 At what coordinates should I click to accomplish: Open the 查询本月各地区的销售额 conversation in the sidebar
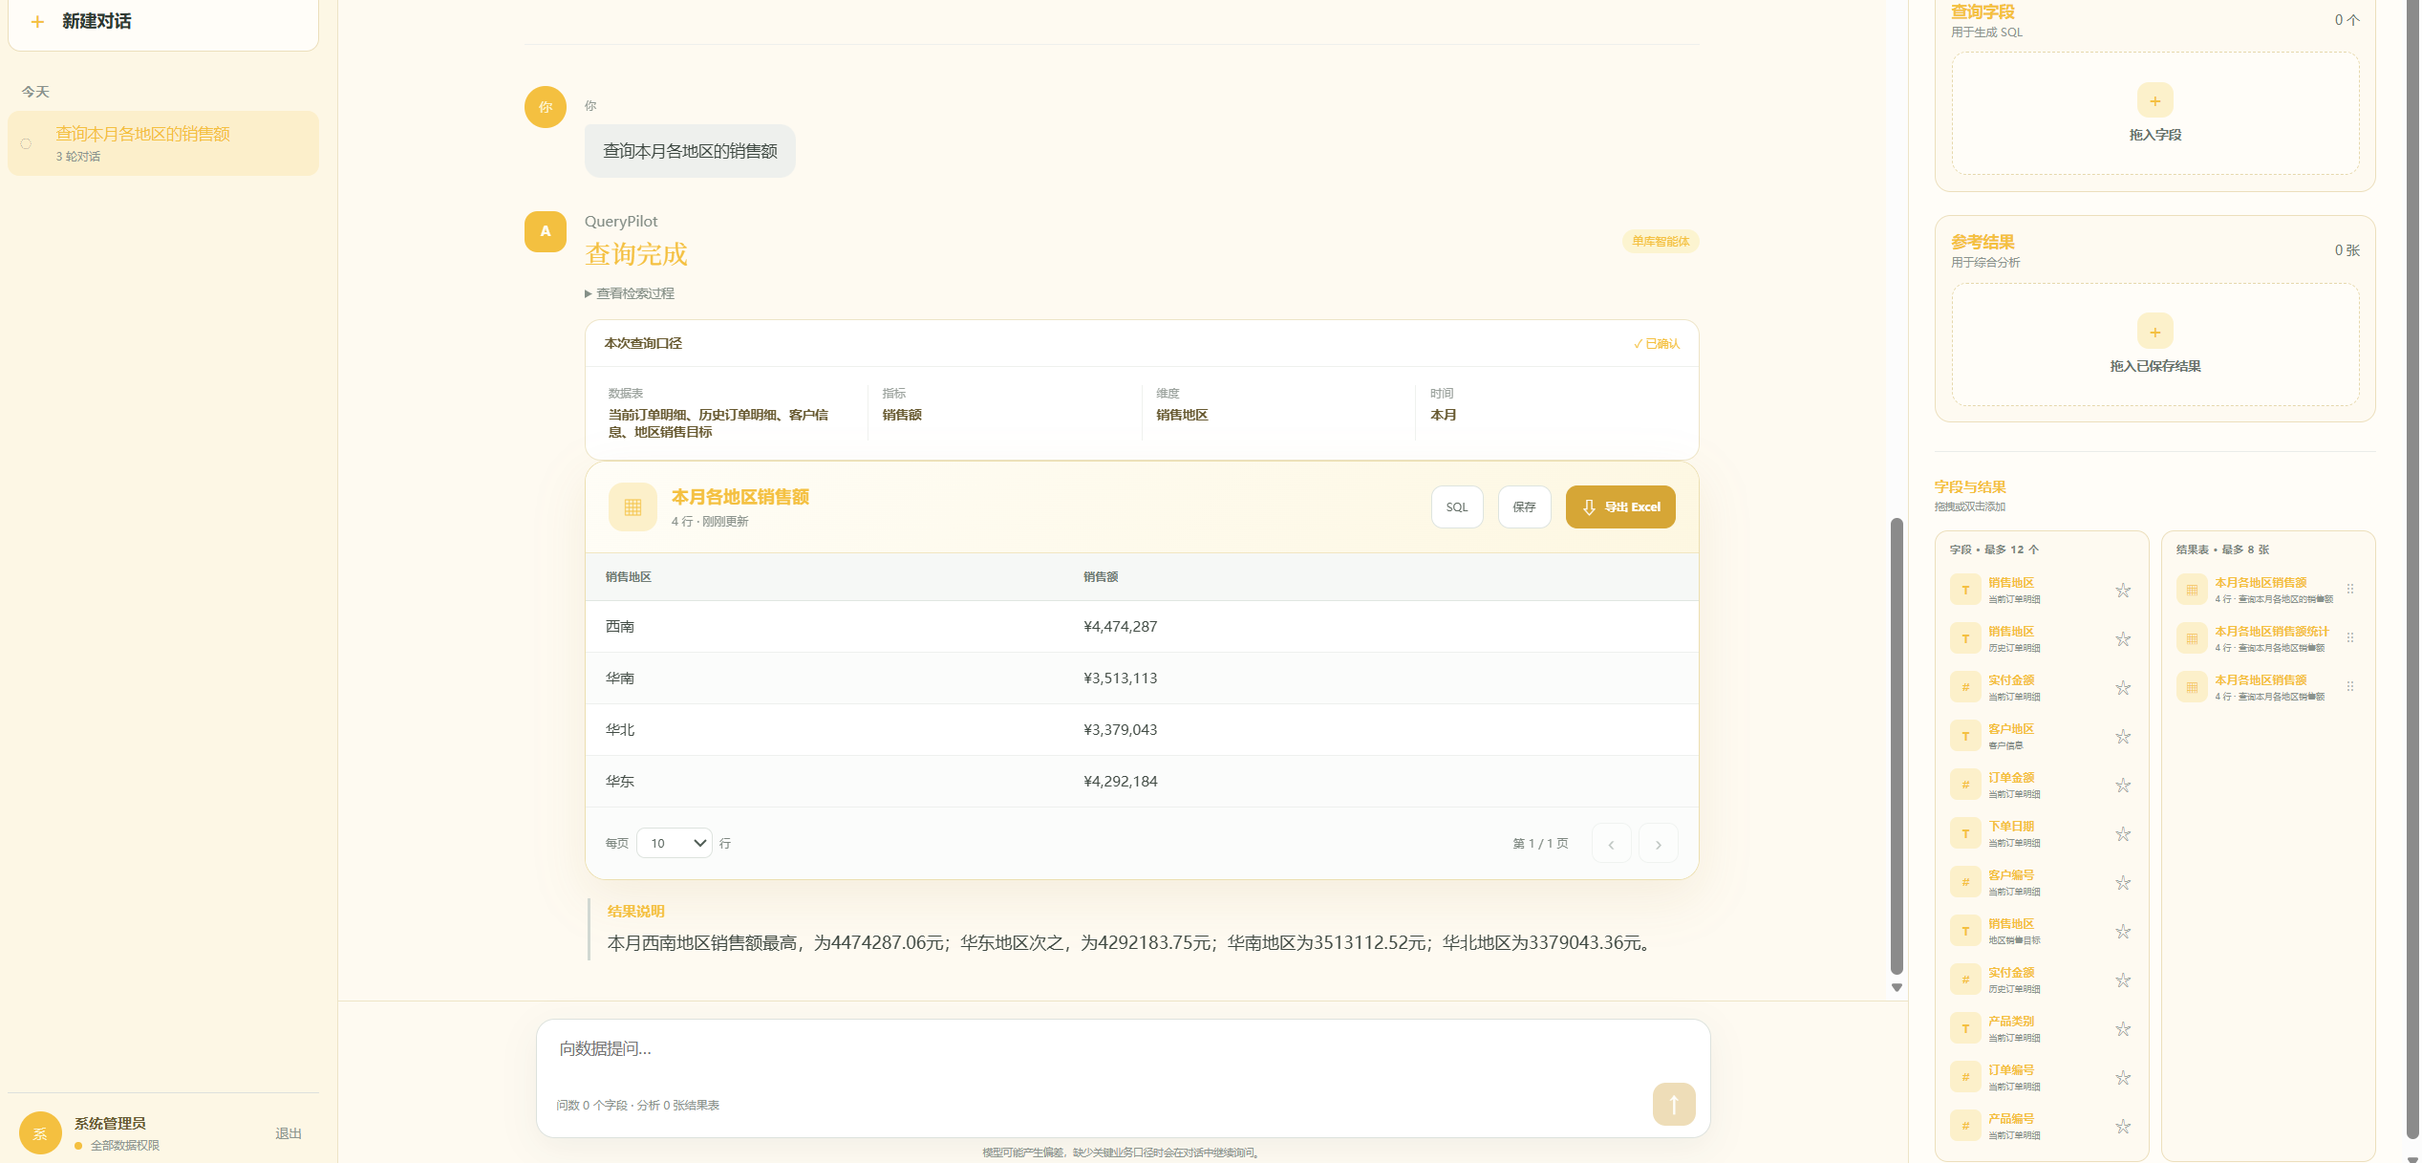click(x=163, y=143)
